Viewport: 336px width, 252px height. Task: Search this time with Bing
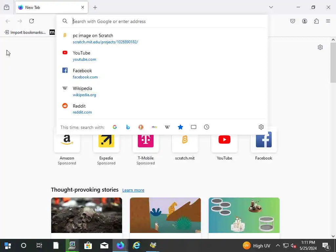128,127
